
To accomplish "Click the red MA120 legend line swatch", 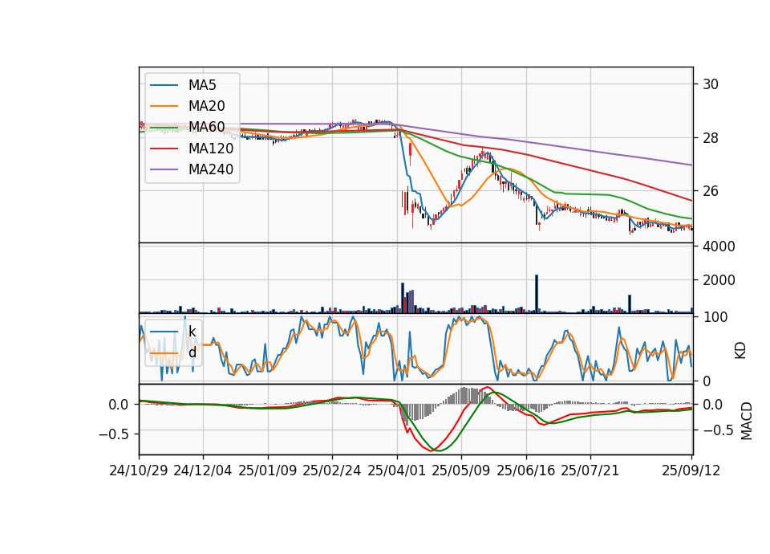I will [x=164, y=149].
